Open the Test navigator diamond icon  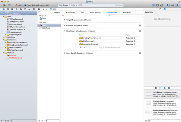pos(21,9)
